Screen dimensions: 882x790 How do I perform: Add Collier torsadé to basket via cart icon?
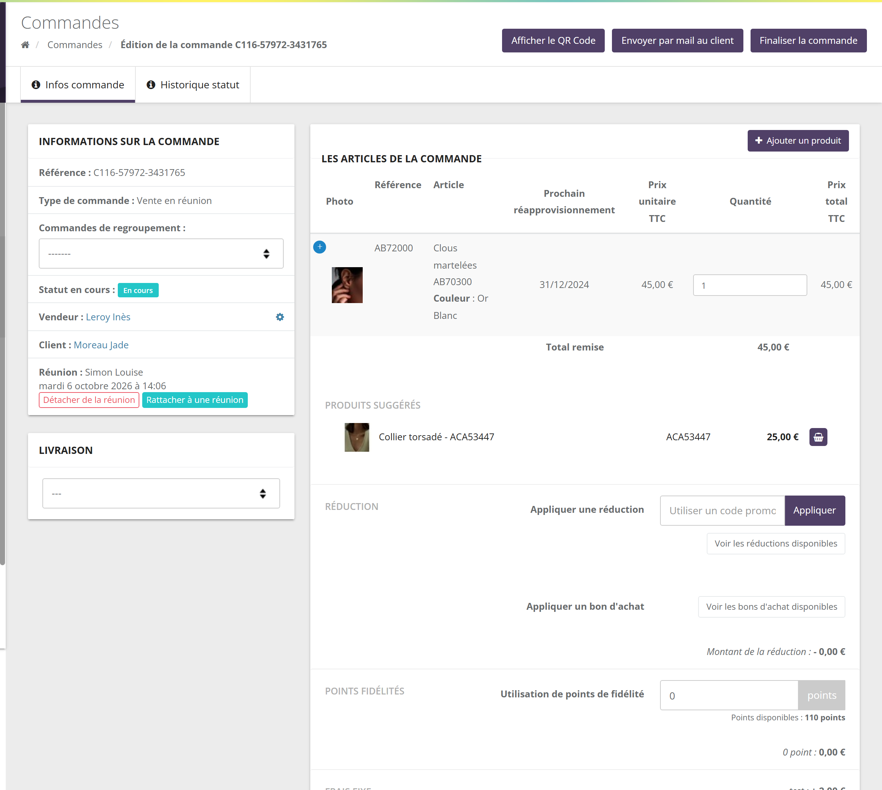coord(818,437)
